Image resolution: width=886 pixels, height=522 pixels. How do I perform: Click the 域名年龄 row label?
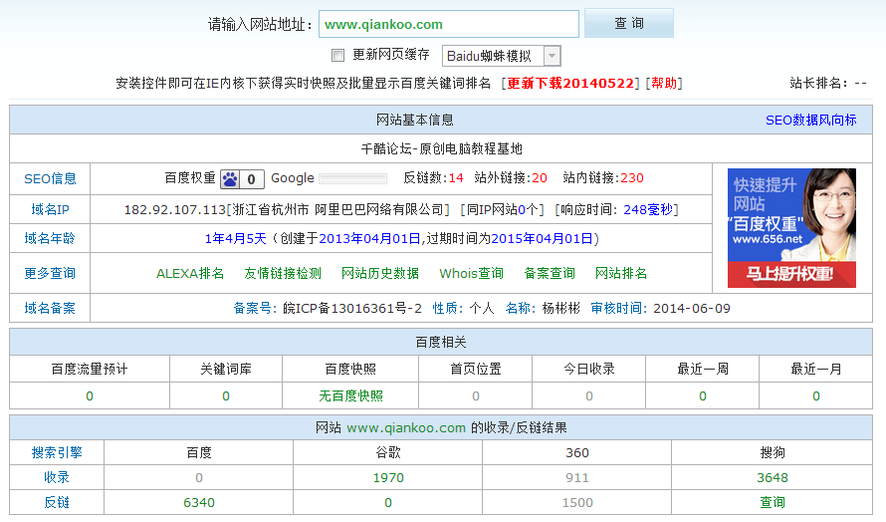point(50,239)
